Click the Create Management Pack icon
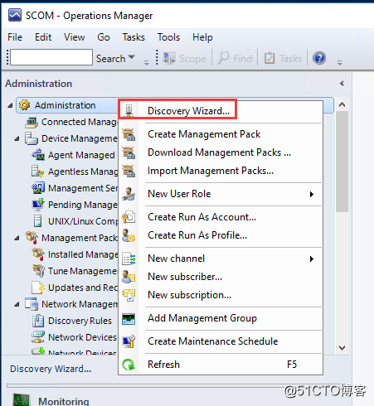Screen dimensions: 374x406 129,134
